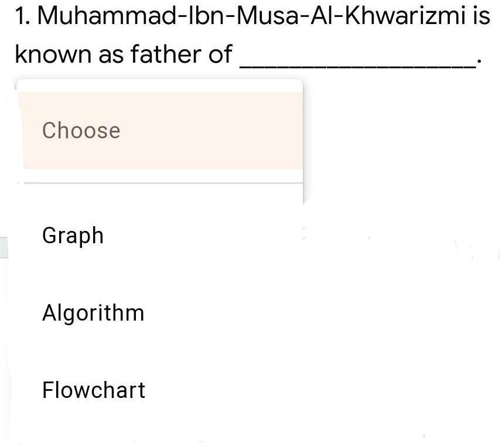Select the last visible option Flowchart
Screen dimensions: 502x446
tap(93, 390)
